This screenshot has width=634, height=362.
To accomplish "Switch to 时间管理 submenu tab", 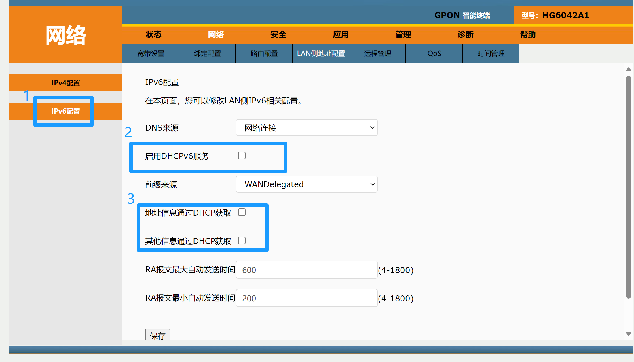I will click(x=491, y=53).
